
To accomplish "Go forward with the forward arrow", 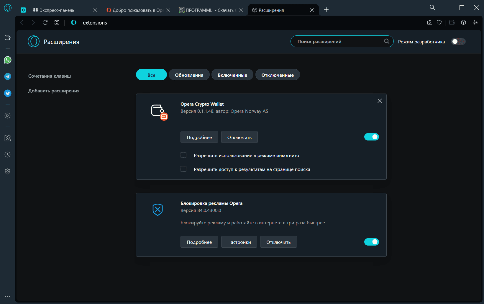I will (33, 22).
